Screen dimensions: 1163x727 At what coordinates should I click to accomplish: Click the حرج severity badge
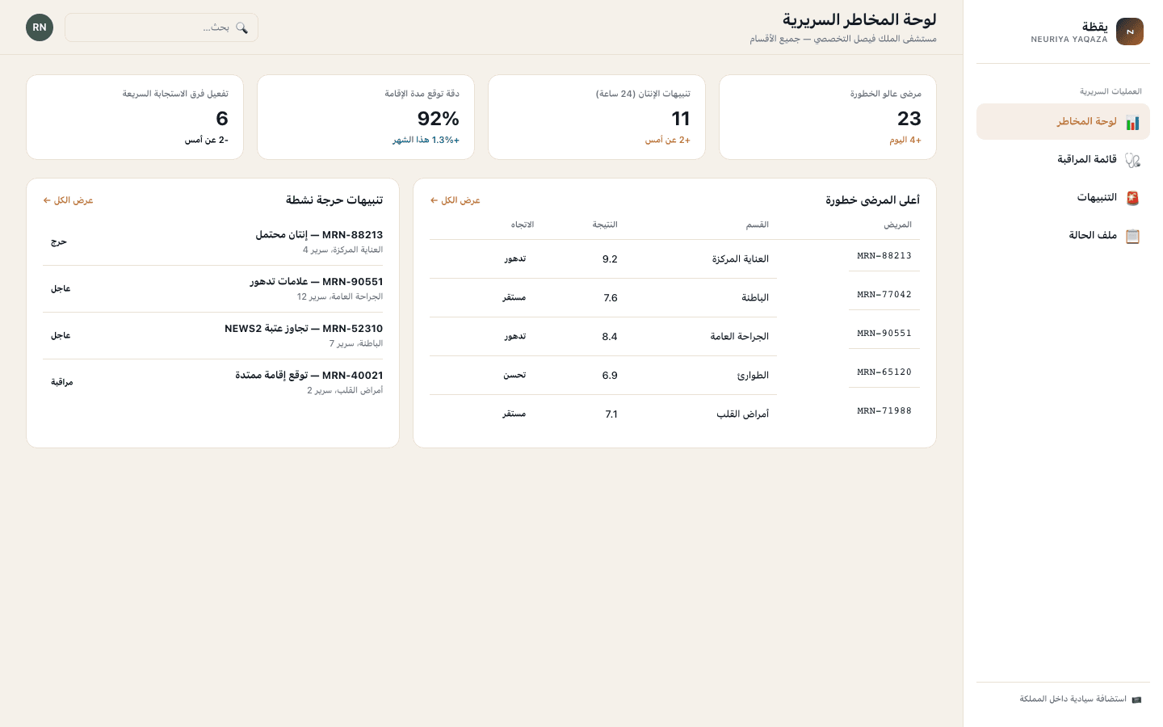(59, 242)
